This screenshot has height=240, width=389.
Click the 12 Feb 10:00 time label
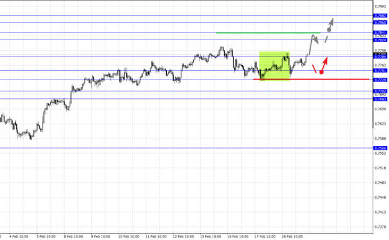tap(183, 236)
